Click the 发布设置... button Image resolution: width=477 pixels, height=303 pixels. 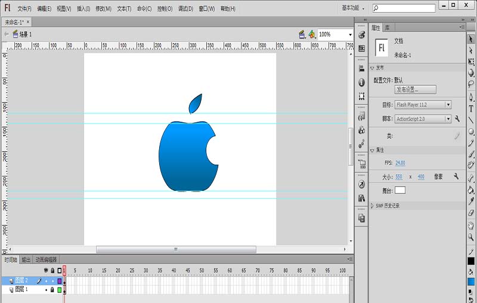415,89
